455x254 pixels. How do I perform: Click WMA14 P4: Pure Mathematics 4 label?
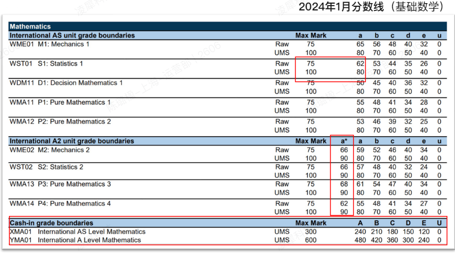[60, 203]
